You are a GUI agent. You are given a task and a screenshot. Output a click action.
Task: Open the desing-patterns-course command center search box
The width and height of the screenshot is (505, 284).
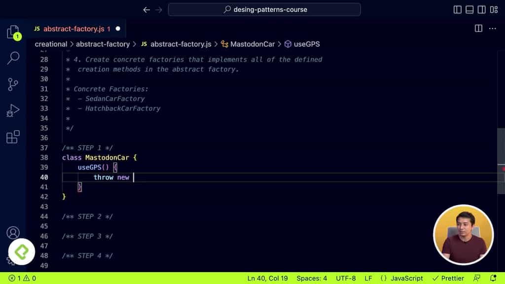(264, 9)
